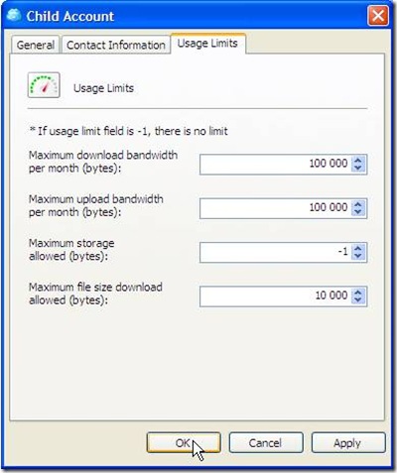
Task: Increase maximum file size download value
Action: tap(357, 292)
